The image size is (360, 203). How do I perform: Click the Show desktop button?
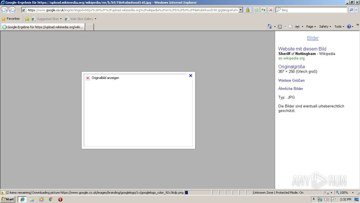coord(357,199)
